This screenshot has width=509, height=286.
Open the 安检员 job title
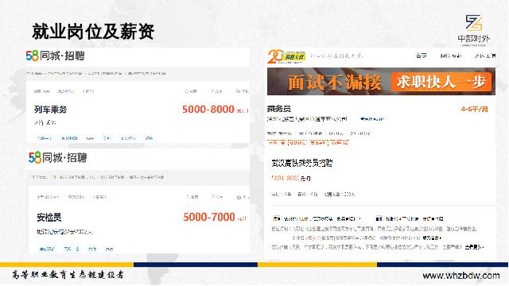tap(49, 217)
